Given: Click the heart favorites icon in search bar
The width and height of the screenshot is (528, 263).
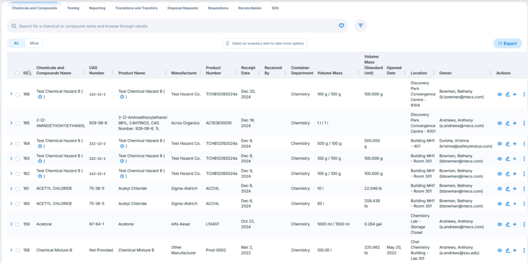Looking at the screenshot, I should [x=341, y=26].
